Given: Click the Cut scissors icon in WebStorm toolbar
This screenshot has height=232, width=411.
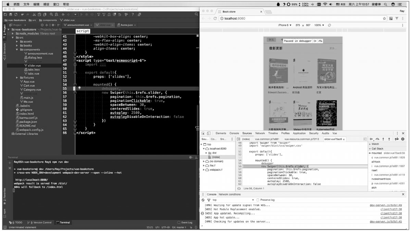Looking at the screenshot, I should coord(34,15).
